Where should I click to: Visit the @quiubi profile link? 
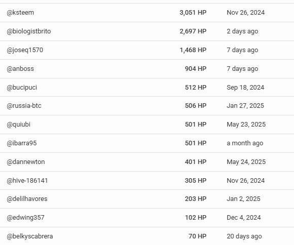pos(18,125)
